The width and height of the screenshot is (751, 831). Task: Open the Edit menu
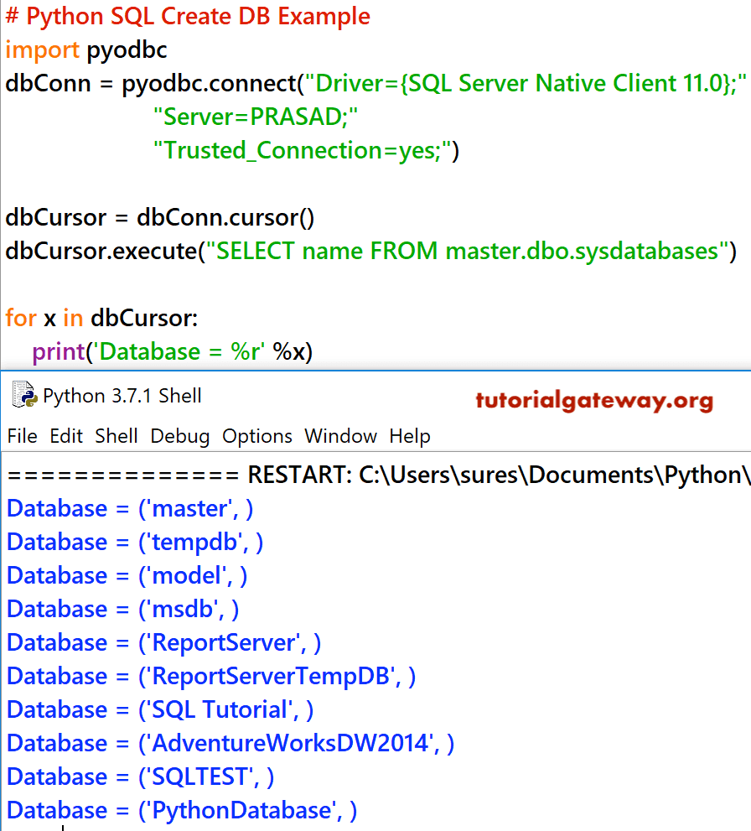(65, 436)
